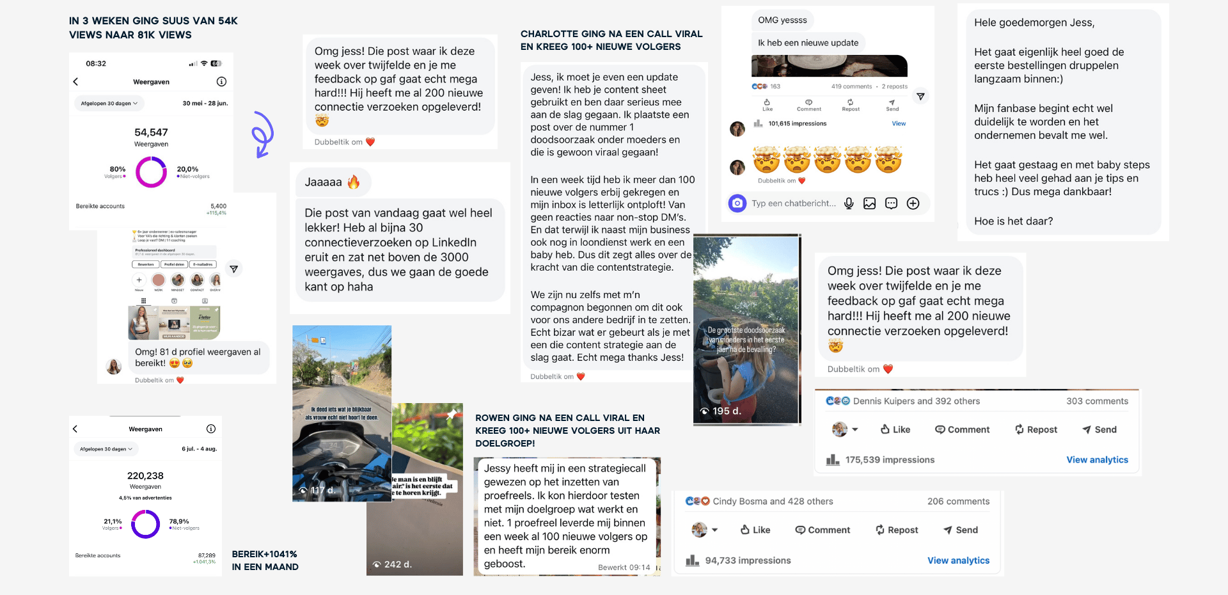Click the 303 comments count
Image resolution: width=1228 pixels, height=595 pixels.
tap(1097, 401)
